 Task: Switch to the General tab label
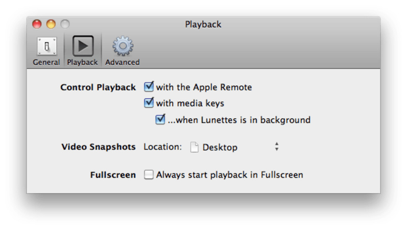click(46, 62)
